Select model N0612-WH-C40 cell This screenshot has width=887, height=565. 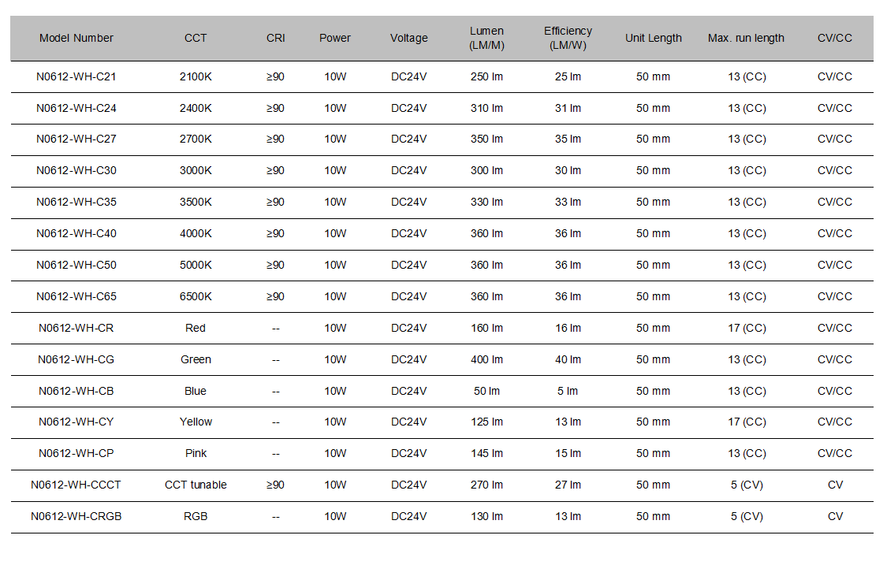pos(76,233)
